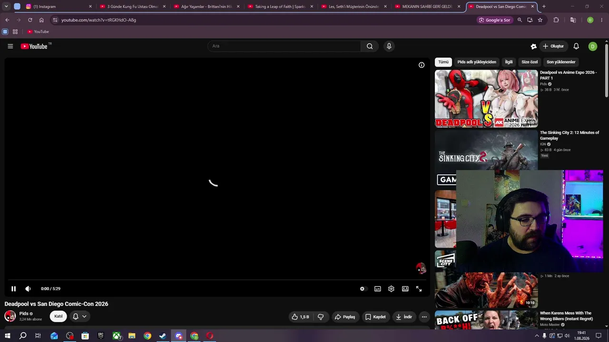Switch to the Instagram browser tab
Image resolution: width=609 pixels, height=342 pixels.
click(58, 7)
